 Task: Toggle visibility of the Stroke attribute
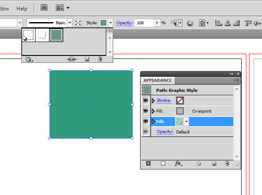[146, 101]
